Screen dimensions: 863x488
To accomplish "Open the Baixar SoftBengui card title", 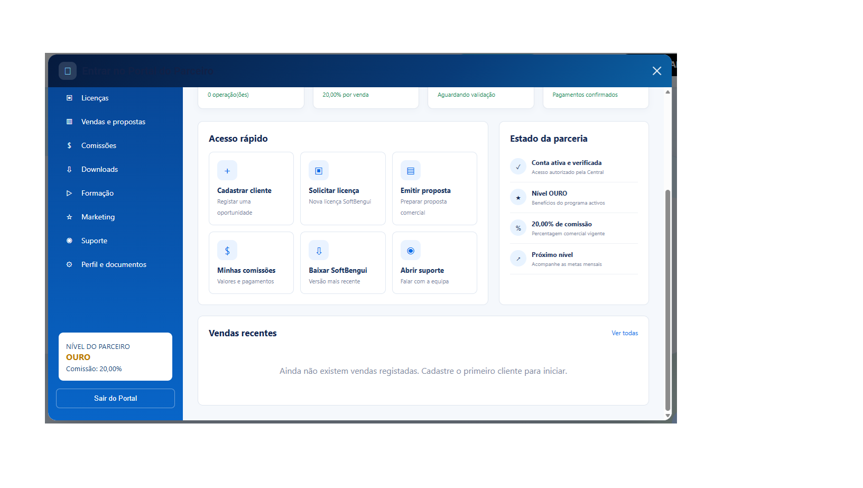I will (338, 270).
